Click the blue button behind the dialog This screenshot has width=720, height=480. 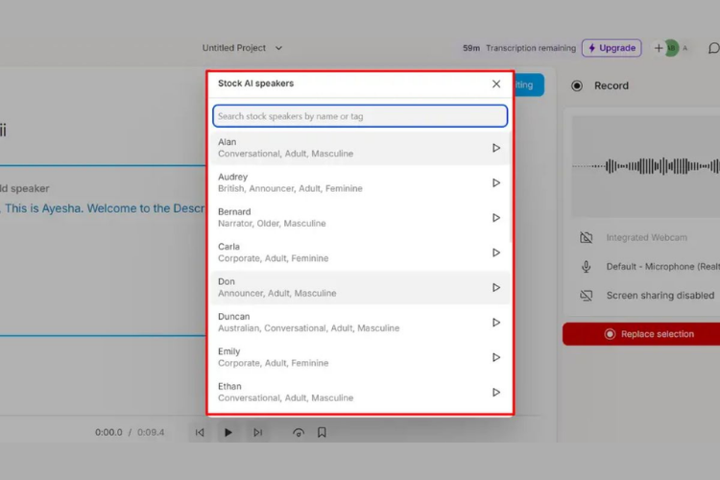[529, 85]
